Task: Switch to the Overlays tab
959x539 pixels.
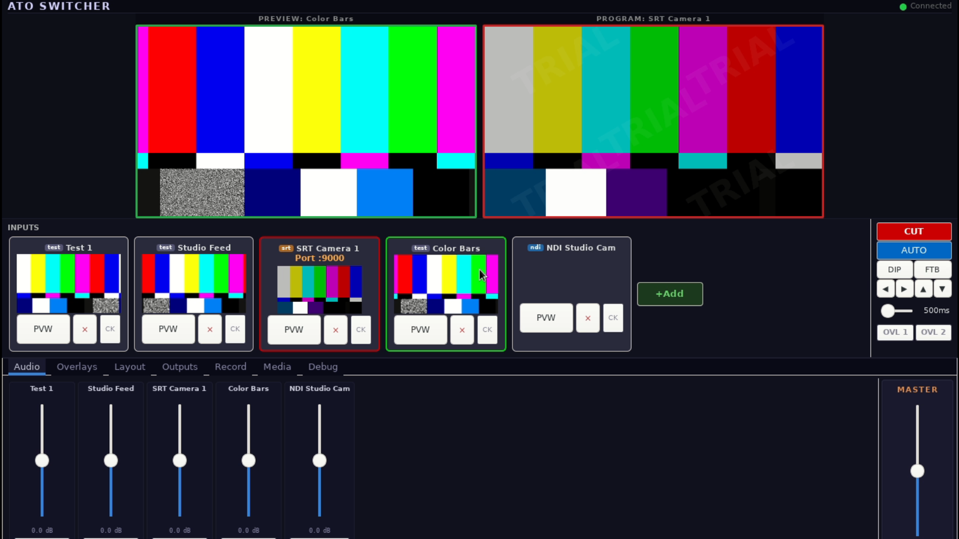Action: point(77,367)
